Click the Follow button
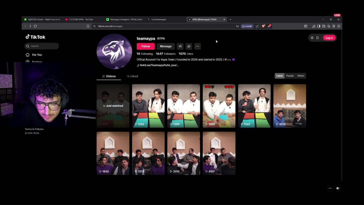Viewport: 364px width, 205px height. tap(146, 46)
